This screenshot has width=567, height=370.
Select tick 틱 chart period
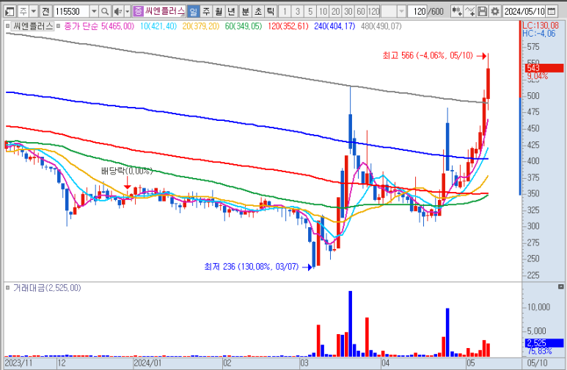[x=270, y=12]
